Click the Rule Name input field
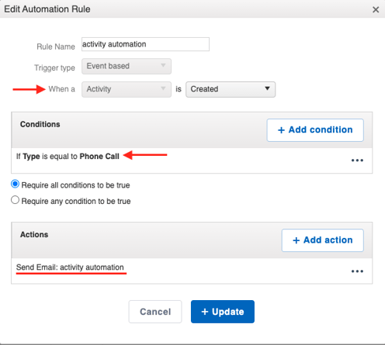385x345 pixels. (145, 44)
